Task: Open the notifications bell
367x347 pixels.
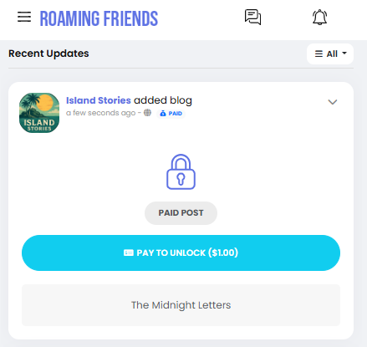Action: (319, 18)
